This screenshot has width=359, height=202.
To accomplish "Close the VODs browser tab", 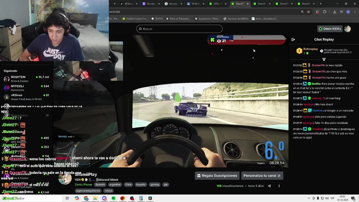I will point(225,4).
